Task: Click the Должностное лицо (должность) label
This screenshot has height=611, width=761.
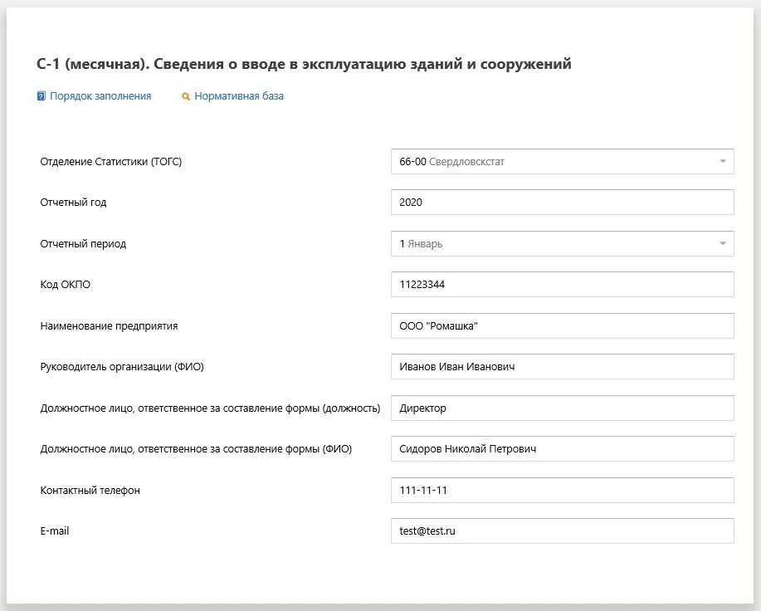Action: (210, 408)
